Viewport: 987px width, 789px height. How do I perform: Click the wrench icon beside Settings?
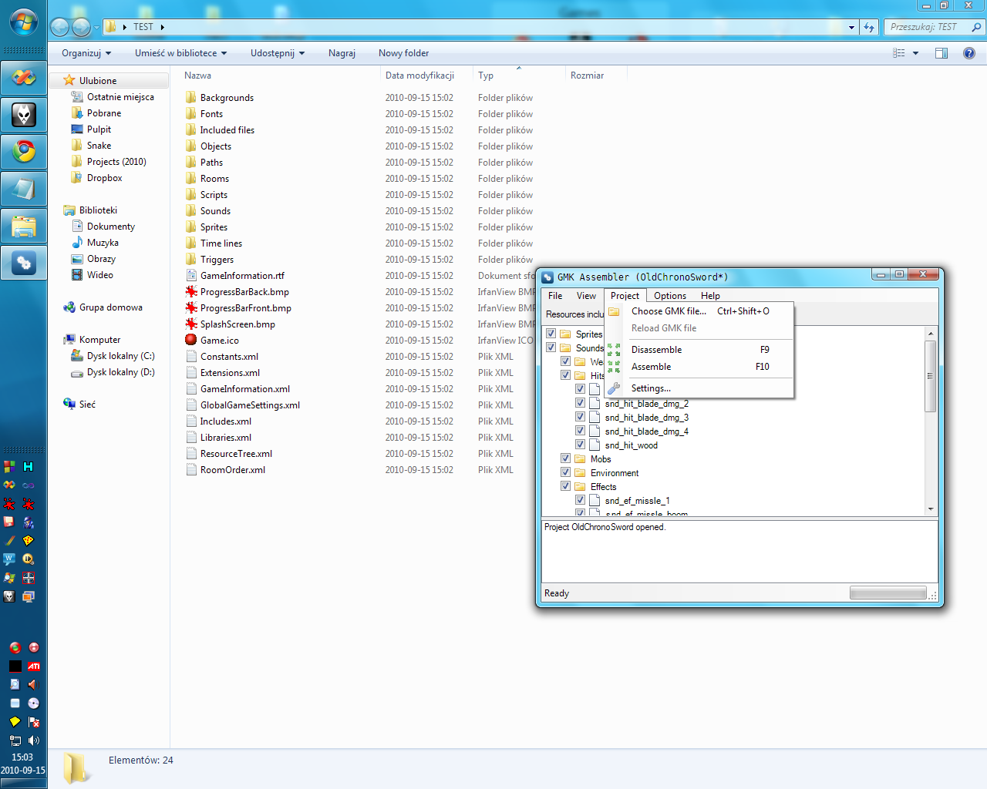coord(614,388)
